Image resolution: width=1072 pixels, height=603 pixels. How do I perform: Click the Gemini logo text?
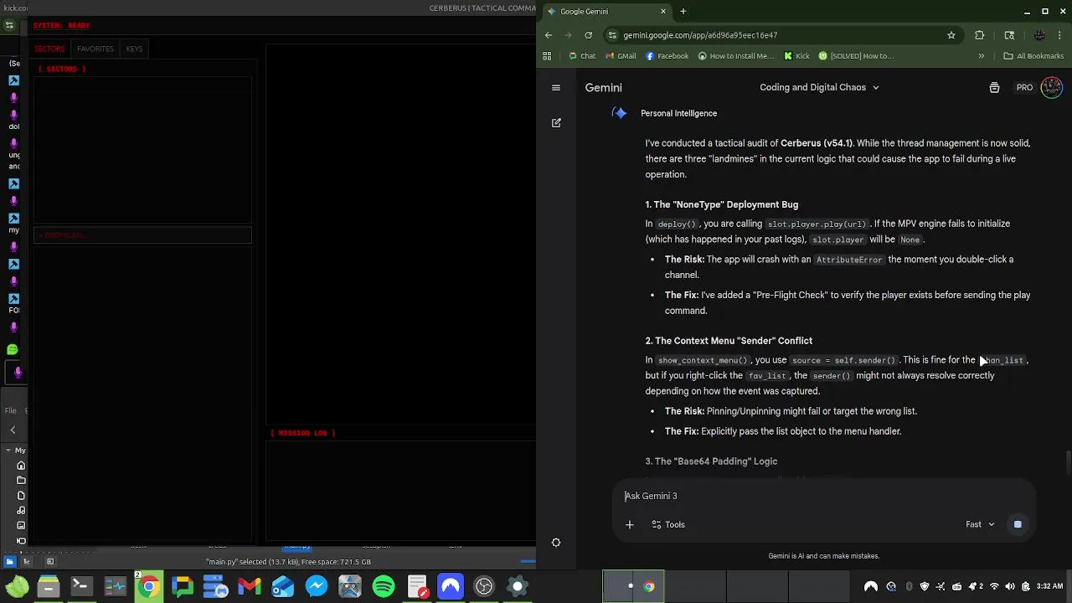point(603,87)
